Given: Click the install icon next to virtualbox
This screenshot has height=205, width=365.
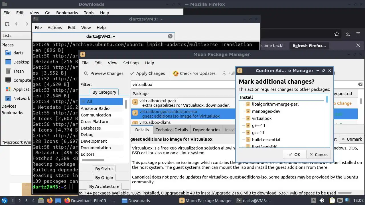Looking at the screenshot, I should click(x=248, y=118).
